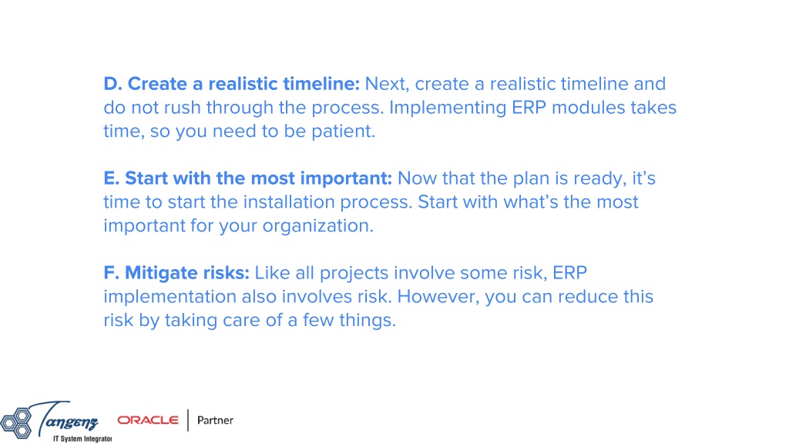Click the text 'Now that the plan is ready'
The height and width of the screenshot is (443, 789).
coord(512,178)
